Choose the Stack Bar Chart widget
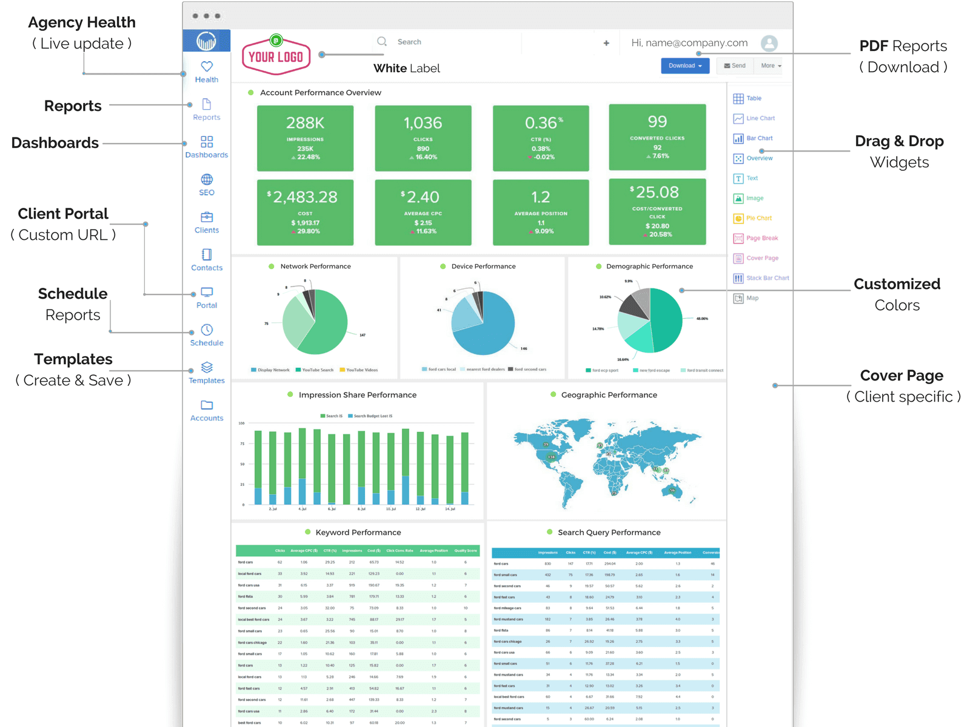Image resolution: width=970 pixels, height=727 pixels. 761,278
